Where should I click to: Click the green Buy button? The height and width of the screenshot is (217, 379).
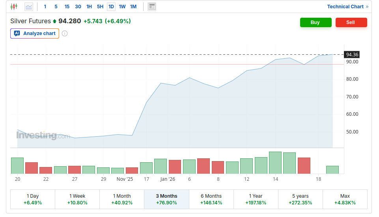tap(316, 22)
